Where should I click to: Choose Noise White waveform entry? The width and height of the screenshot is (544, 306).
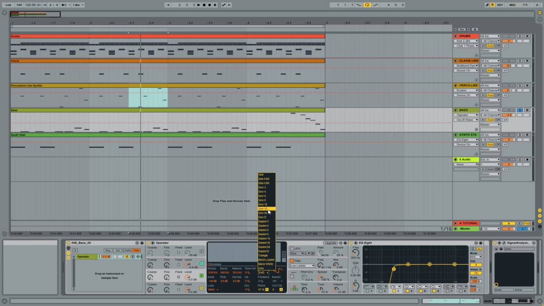coord(267,264)
